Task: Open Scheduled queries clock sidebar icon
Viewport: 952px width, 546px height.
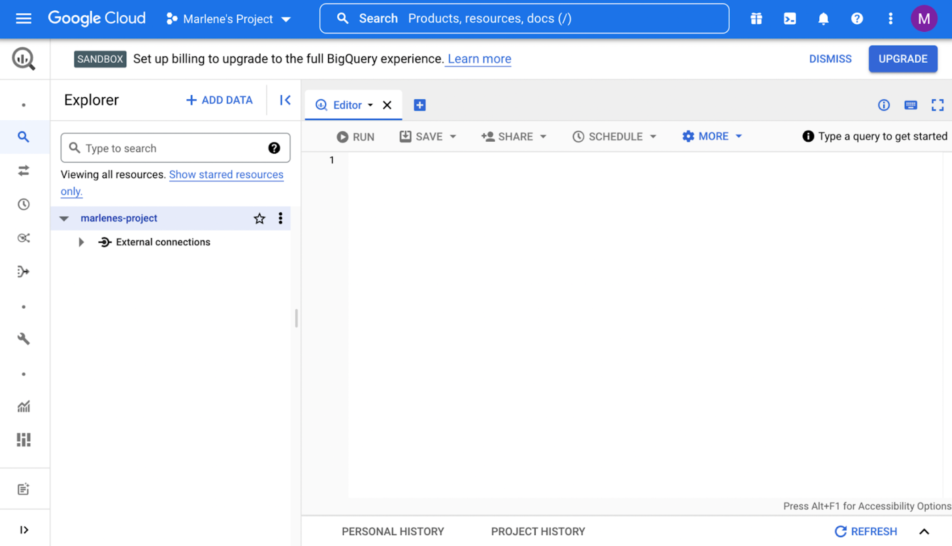Action: tap(23, 204)
